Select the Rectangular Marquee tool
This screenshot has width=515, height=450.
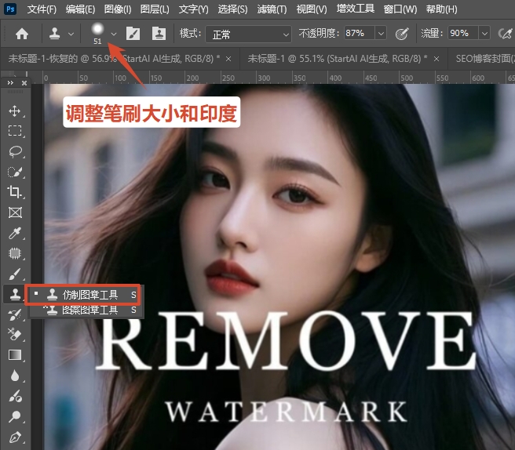pos(15,131)
